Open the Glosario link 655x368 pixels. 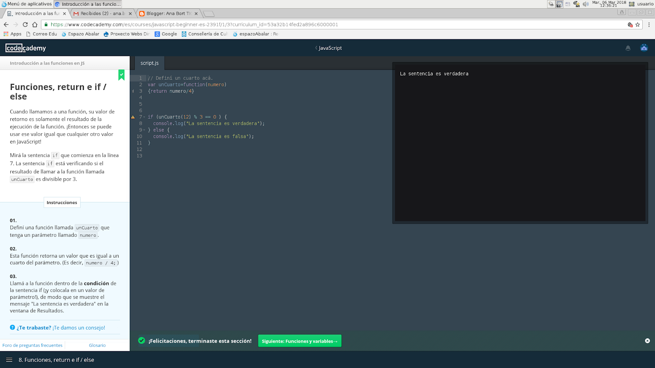point(97,345)
